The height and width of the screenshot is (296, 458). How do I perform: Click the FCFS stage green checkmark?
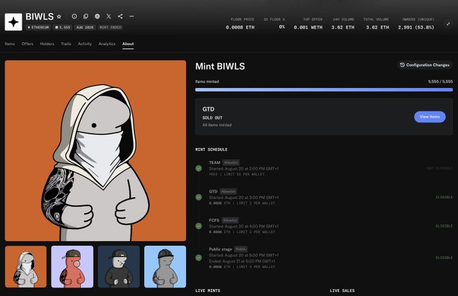pyautogui.click(x=199, y=226)
